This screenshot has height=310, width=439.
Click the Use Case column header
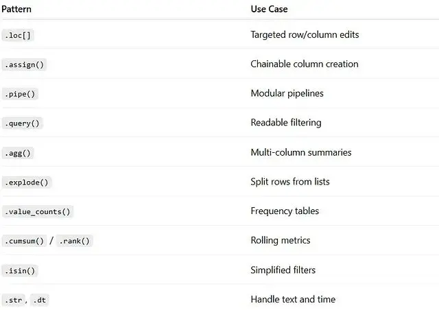269,10
